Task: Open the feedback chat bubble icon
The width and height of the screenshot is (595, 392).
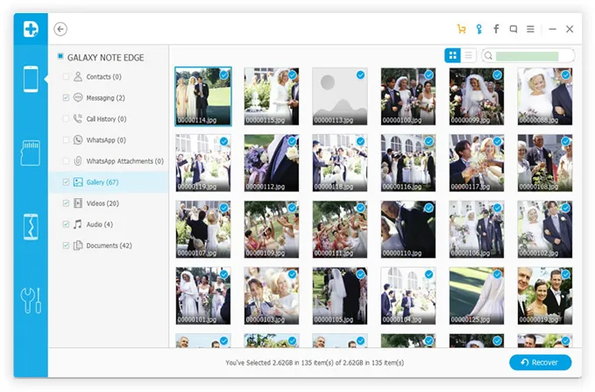Action: (x=514, y=29)
